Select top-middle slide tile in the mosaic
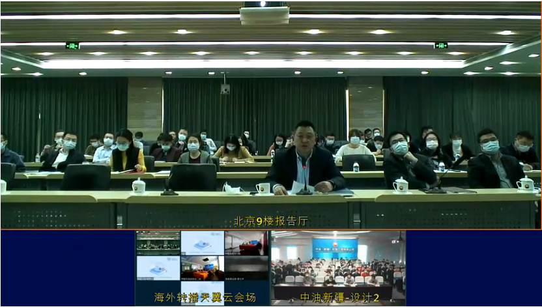The width and height of the screenshot is (542, 307). tap(202, 242)
